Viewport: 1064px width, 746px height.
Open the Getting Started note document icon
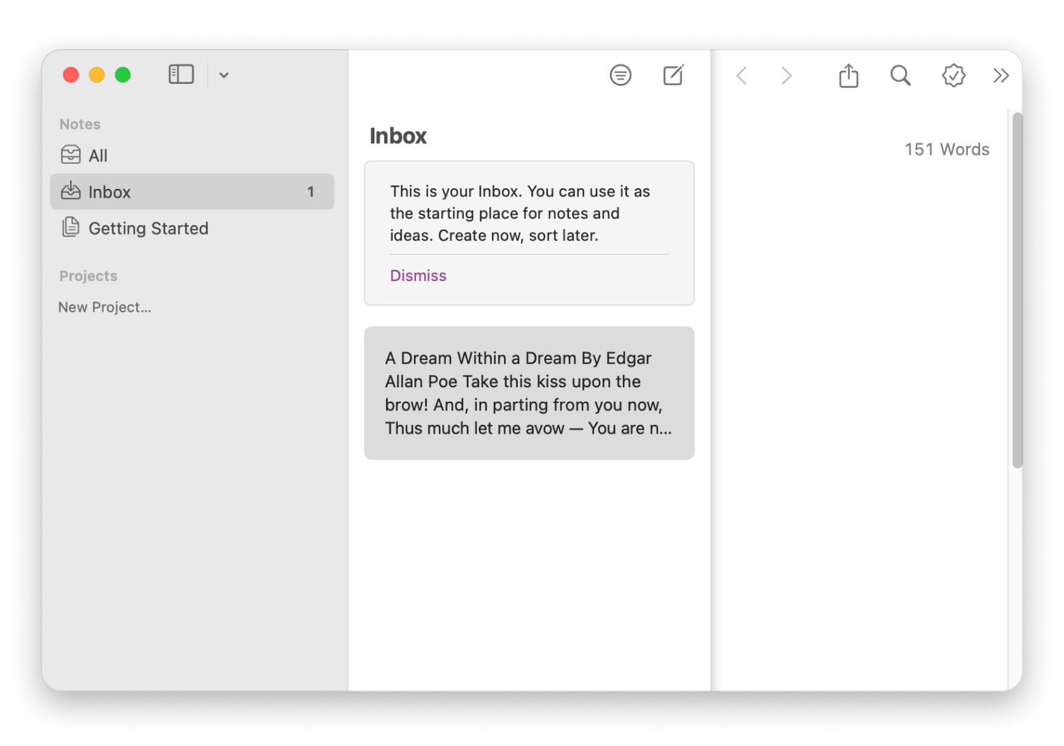coord(71,228)
